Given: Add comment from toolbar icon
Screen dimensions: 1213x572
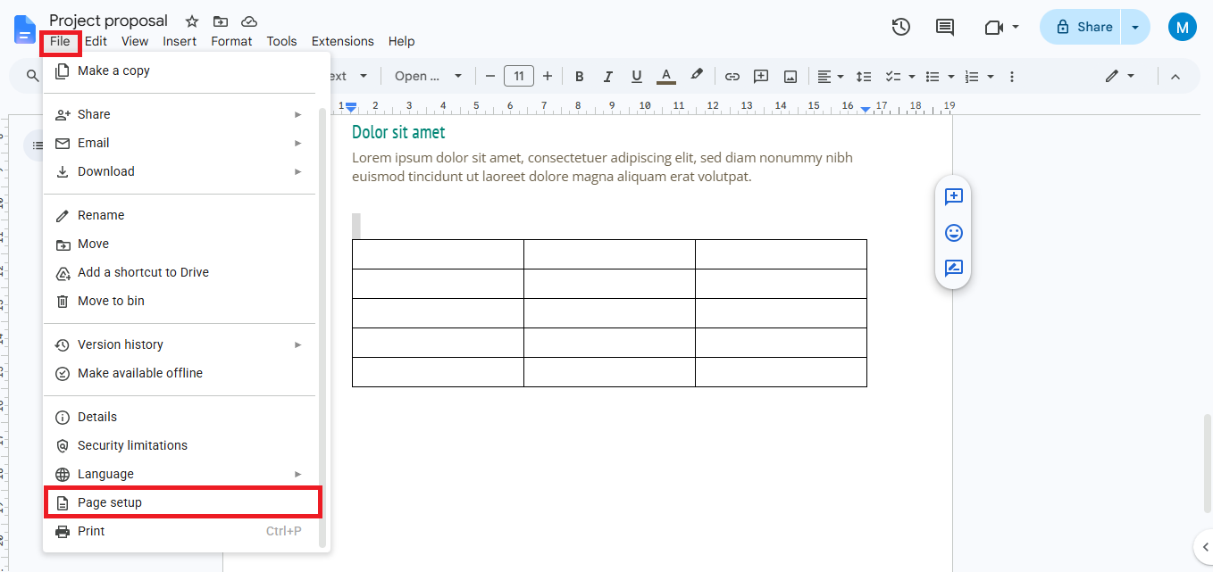Looking at the screenshot, I should click(761, 77).
